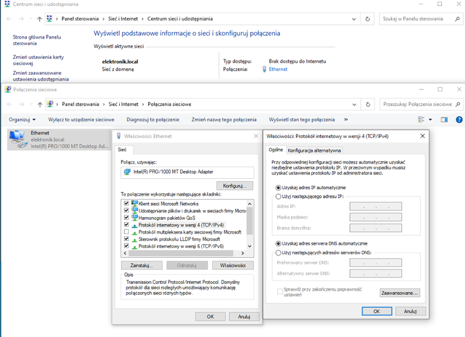Select Użyj następującego adresu IP radio button
The image size is (465, 337).
[x=278, y=197]
